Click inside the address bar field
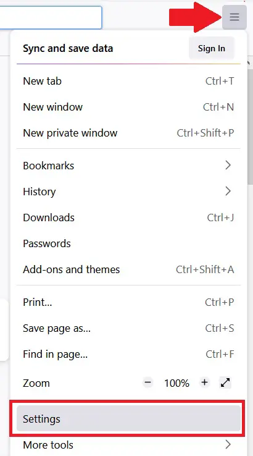 click(x=51, y=17)
